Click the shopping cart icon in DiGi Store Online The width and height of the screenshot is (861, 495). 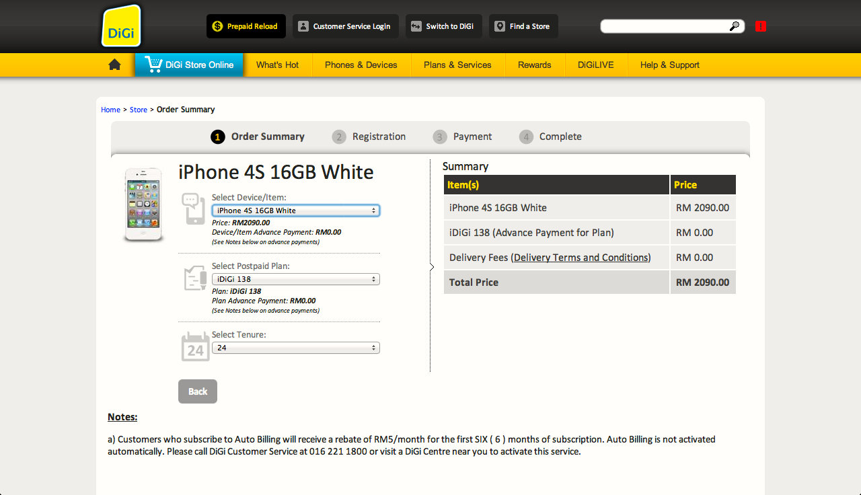click(x=153, y=65)
